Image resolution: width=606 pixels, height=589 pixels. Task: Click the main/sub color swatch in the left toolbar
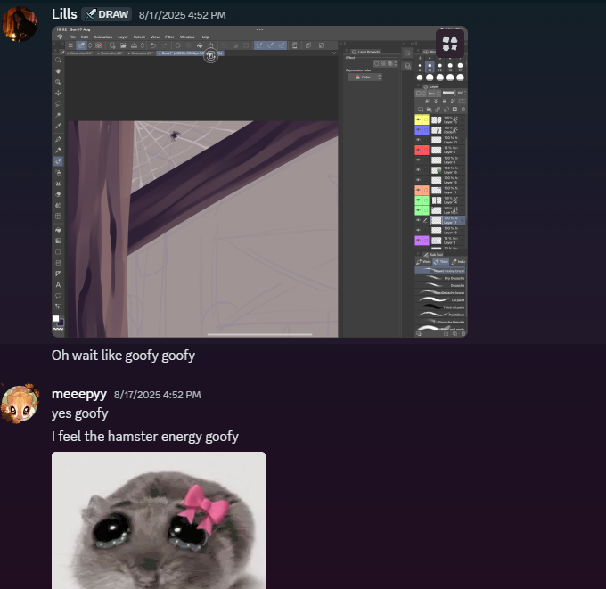point(58,321)
